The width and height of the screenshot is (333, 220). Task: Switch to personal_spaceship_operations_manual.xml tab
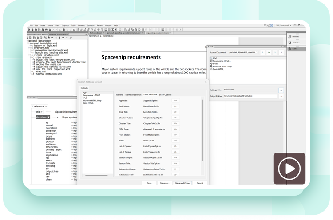(123, 33)
